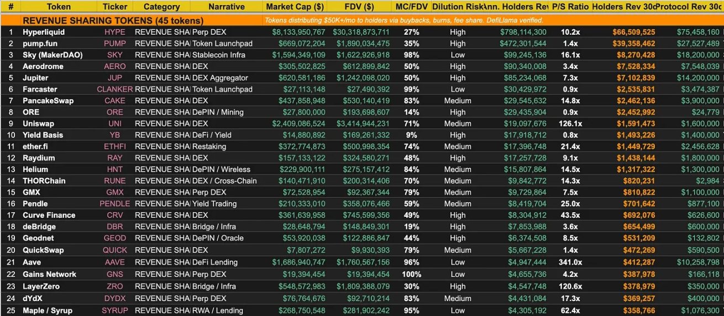The width and height of the screenshot is (724, 316).
Task: Click the Ticker column header
Action: 115,7
